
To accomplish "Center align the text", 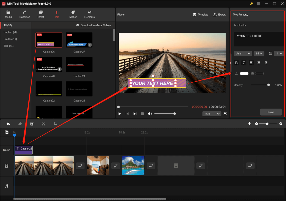I will coord(259,63).
